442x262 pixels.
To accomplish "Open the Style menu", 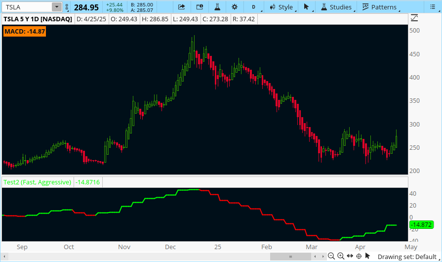I will pos(281,7).
